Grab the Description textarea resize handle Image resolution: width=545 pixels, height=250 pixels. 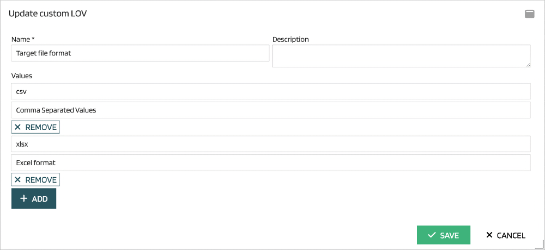point(528,64)
